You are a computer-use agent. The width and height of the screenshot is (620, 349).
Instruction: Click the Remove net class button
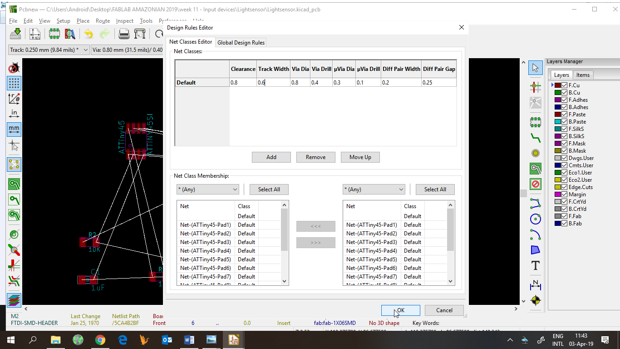[x=315, y=157]
